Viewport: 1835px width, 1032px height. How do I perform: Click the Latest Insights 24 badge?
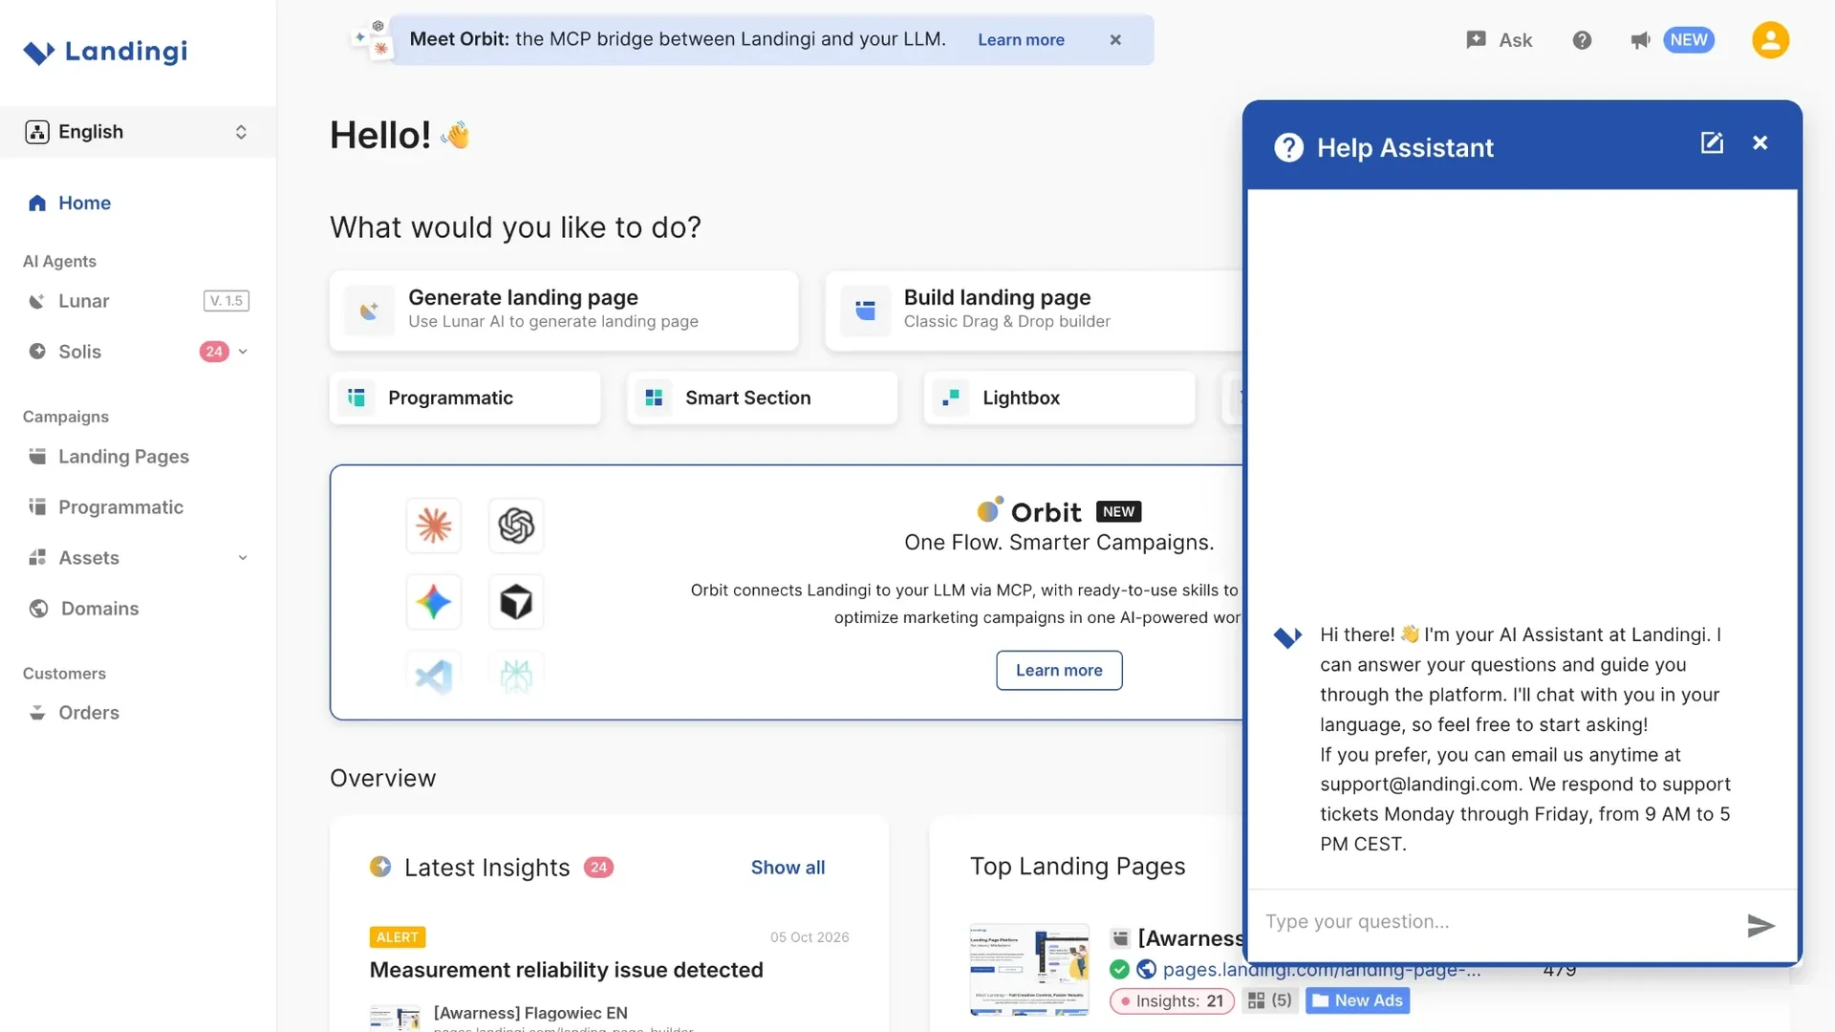598,868
